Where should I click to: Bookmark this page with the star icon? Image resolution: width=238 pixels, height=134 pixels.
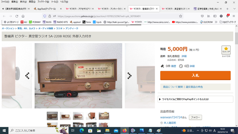tap(180, 16)
